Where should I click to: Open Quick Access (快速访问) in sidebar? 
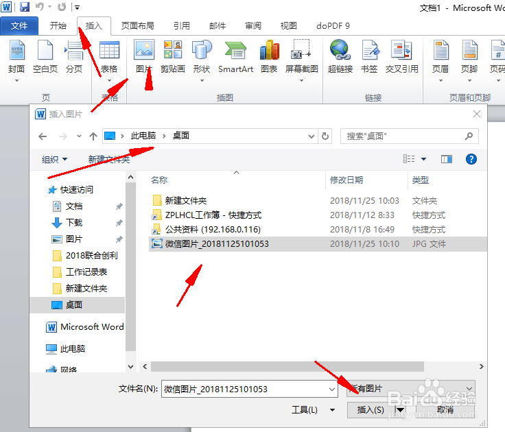pyautogui.click(x=71, y=190)
